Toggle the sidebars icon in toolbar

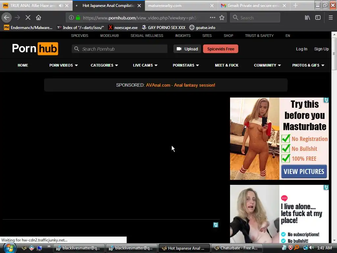tap(318, 18)
